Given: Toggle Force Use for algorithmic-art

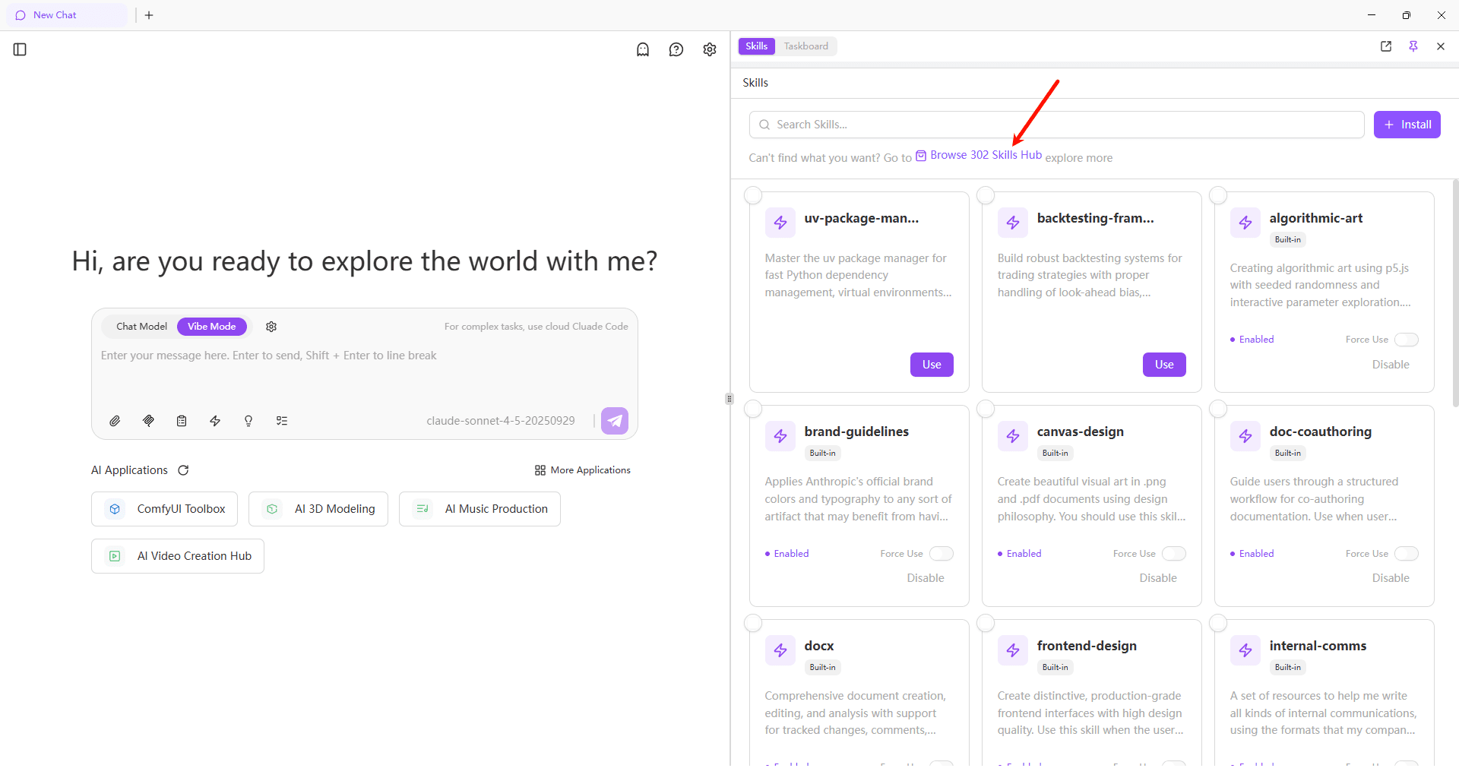Looking at the screenshot, I should 1406,340.
